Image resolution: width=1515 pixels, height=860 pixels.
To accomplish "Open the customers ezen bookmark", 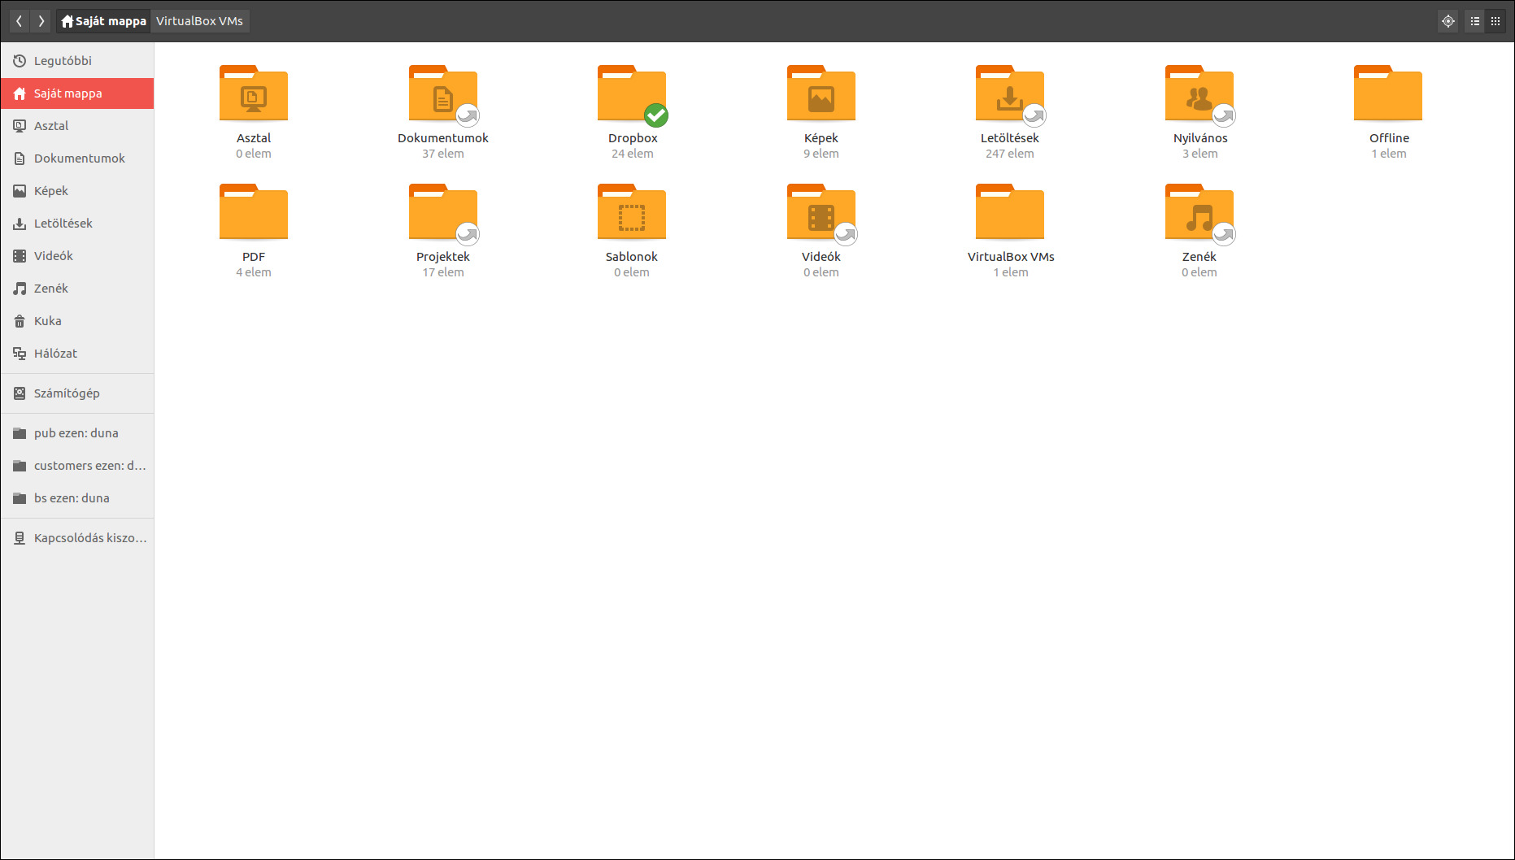I will point(77,466).
